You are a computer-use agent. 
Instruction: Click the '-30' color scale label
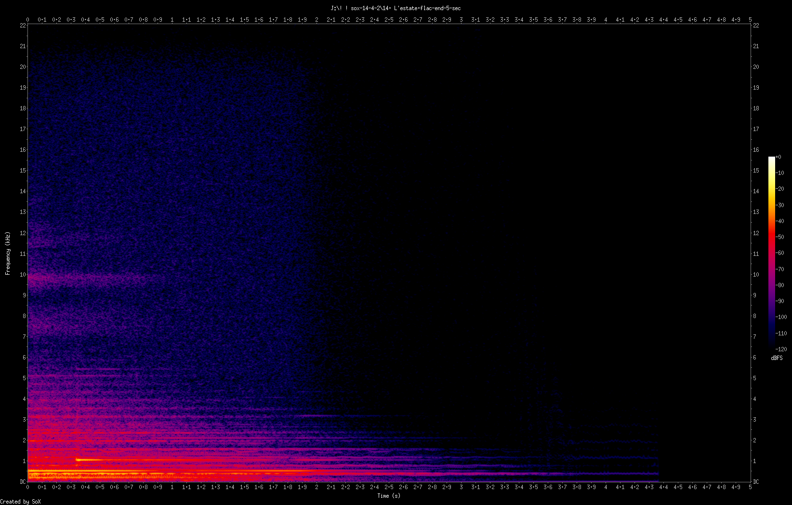pyautogui.click(x=780, y=205)
